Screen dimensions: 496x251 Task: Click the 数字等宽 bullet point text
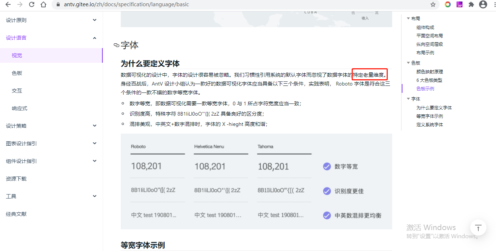click(215, 103)
